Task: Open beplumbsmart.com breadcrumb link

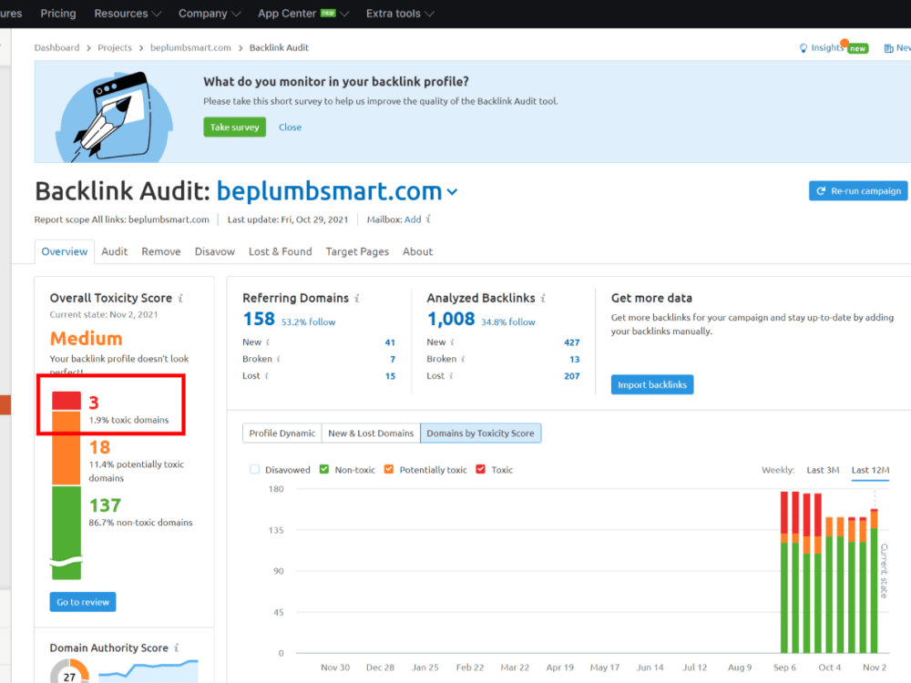Action: click(190, 47)
